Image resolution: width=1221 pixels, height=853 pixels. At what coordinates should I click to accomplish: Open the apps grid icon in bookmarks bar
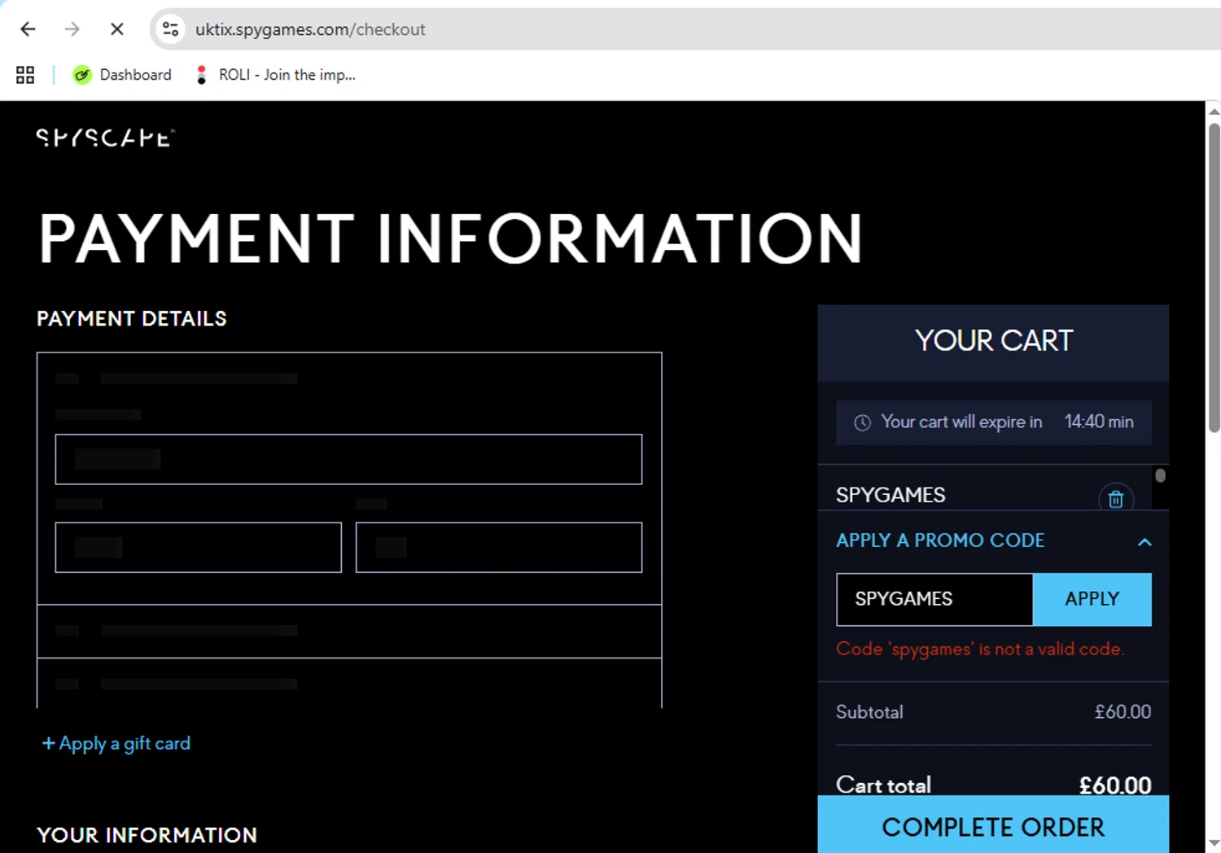pos(25,75)
